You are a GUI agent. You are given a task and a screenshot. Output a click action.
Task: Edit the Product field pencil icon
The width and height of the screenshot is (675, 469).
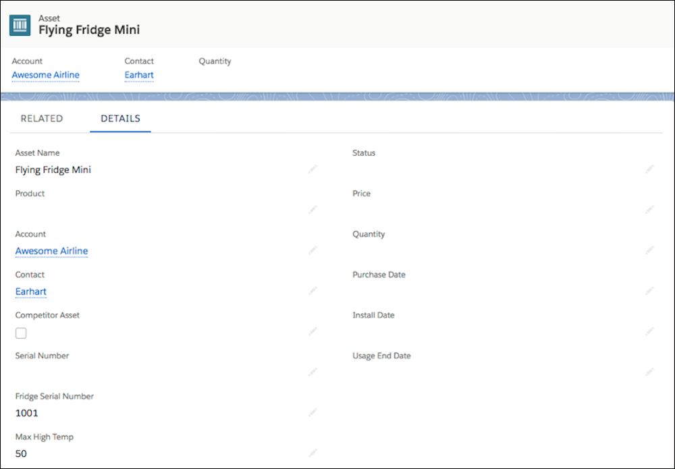313,209
